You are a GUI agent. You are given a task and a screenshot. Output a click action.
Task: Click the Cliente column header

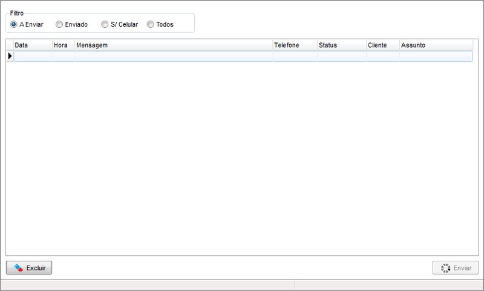click(382, 45)
